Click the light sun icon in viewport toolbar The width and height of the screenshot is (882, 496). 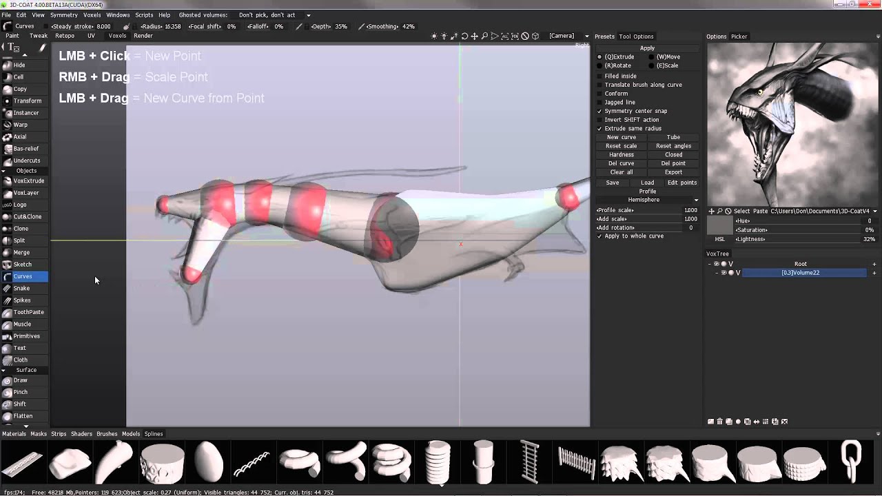434,37
